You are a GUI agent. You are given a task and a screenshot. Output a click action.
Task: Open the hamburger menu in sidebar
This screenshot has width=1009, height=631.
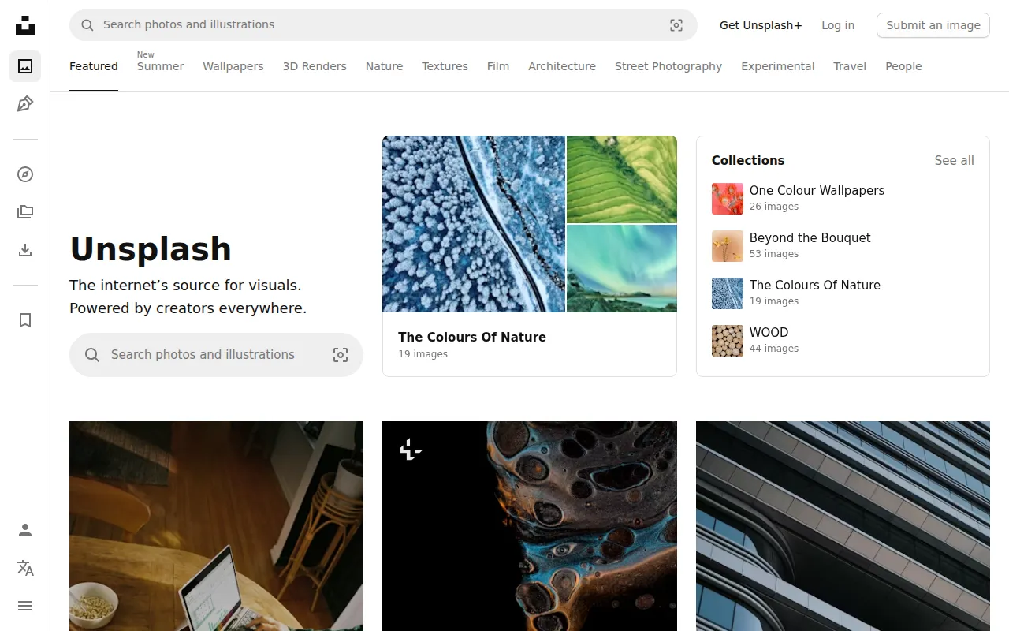25,606
